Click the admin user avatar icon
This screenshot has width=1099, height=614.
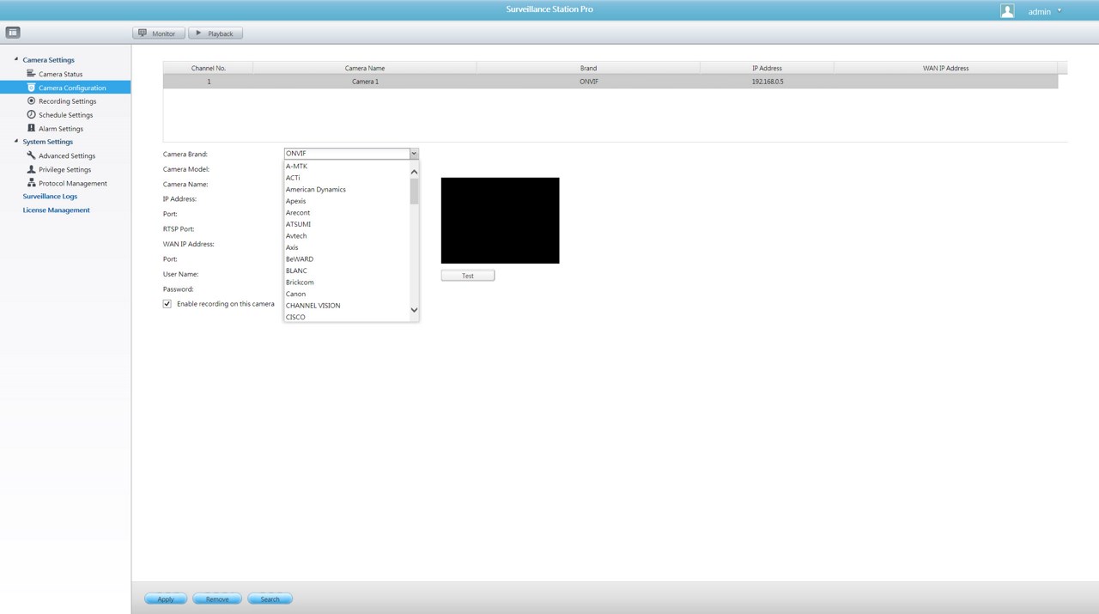[1007, 11]
